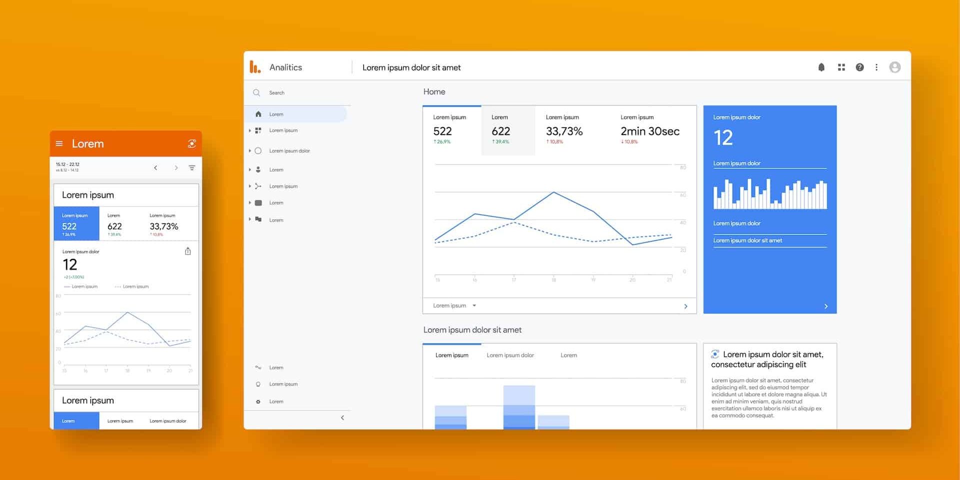
Task: Open the notifications bell
Action: 820,66
